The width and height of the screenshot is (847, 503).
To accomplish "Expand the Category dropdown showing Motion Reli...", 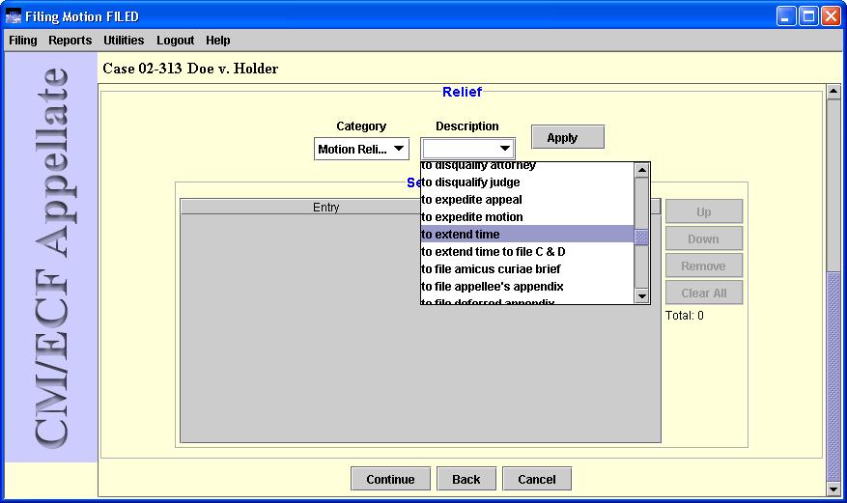I will pyautogui.click(x=361, y=149).
